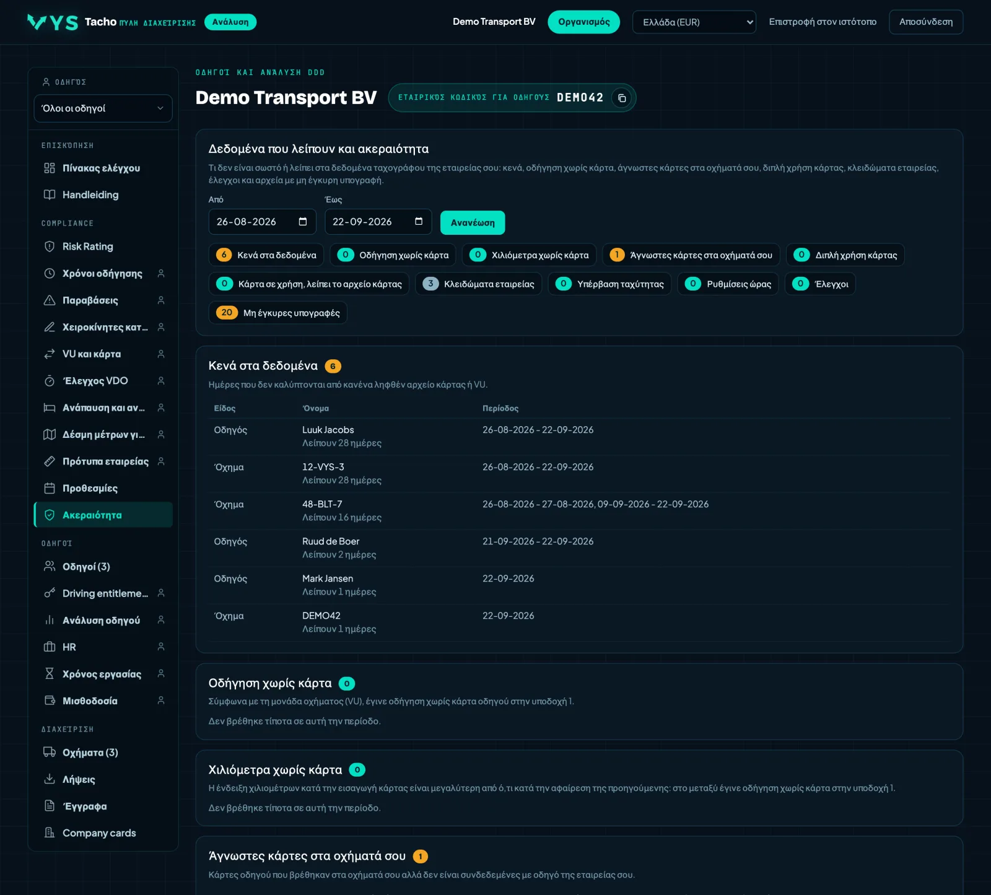991x895 pixels.
Task: Click driver name Luuk Jacobs
Action: point(328,430)
